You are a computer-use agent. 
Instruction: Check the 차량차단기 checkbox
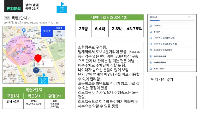click(x=151, y=25)
